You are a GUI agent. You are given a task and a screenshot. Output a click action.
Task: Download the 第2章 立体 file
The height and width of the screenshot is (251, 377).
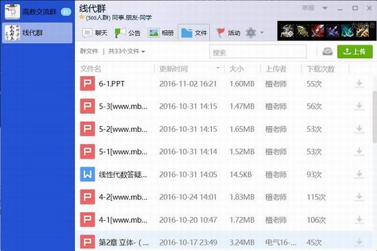359,242
